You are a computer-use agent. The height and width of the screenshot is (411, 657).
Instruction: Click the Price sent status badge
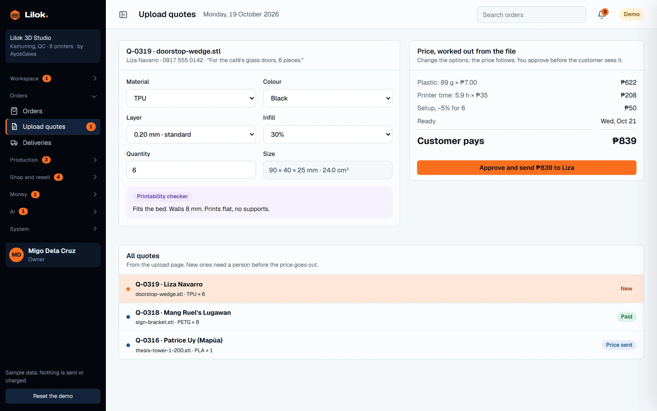click(619, 345)
